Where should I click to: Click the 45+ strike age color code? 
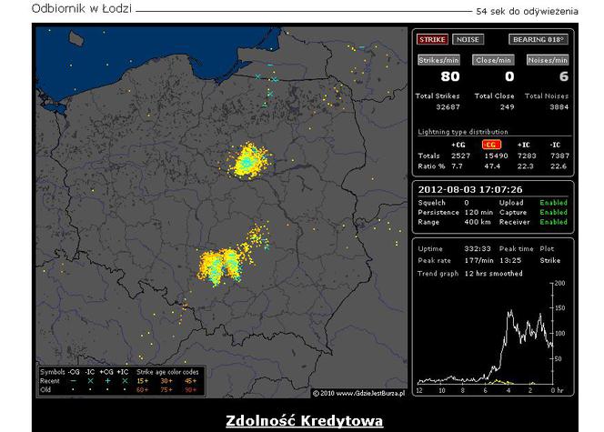190,381
